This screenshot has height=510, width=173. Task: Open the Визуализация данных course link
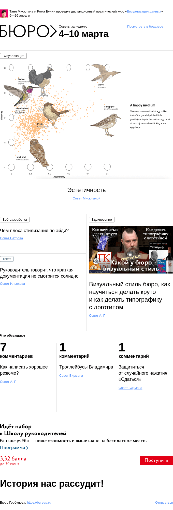point(144,11)
